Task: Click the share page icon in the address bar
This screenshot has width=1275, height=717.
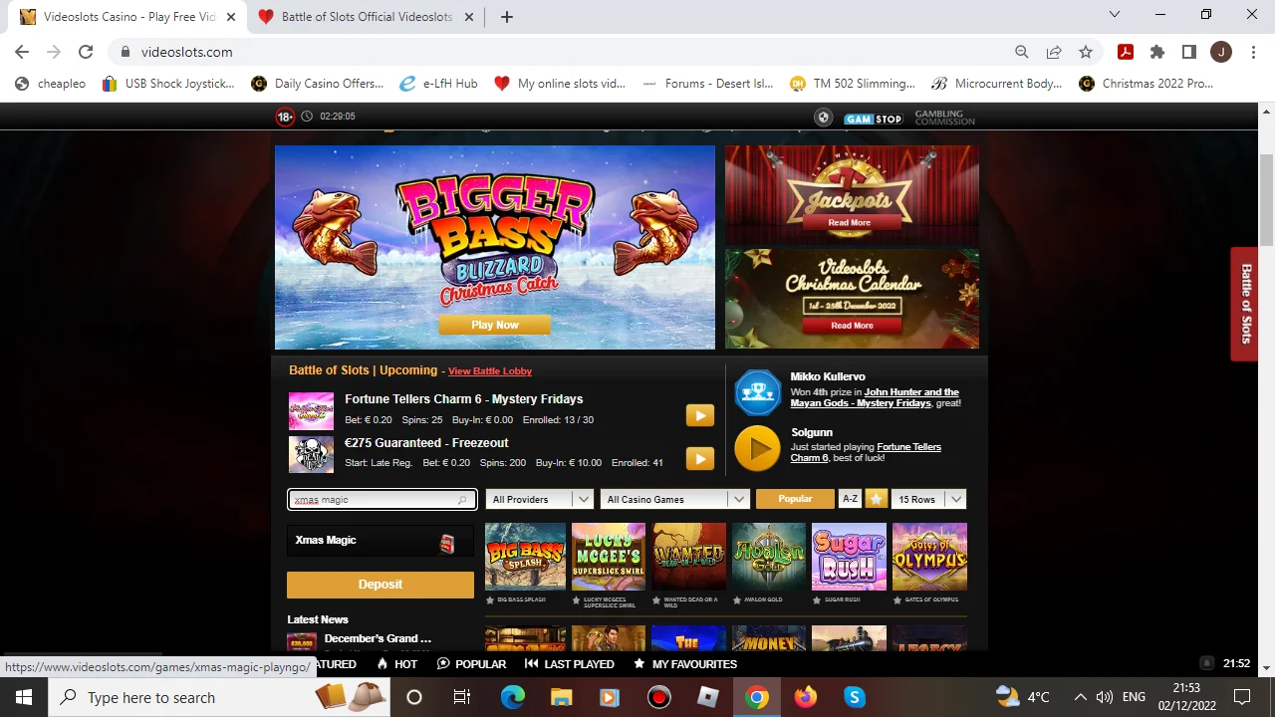Action: pos(1054,52)
